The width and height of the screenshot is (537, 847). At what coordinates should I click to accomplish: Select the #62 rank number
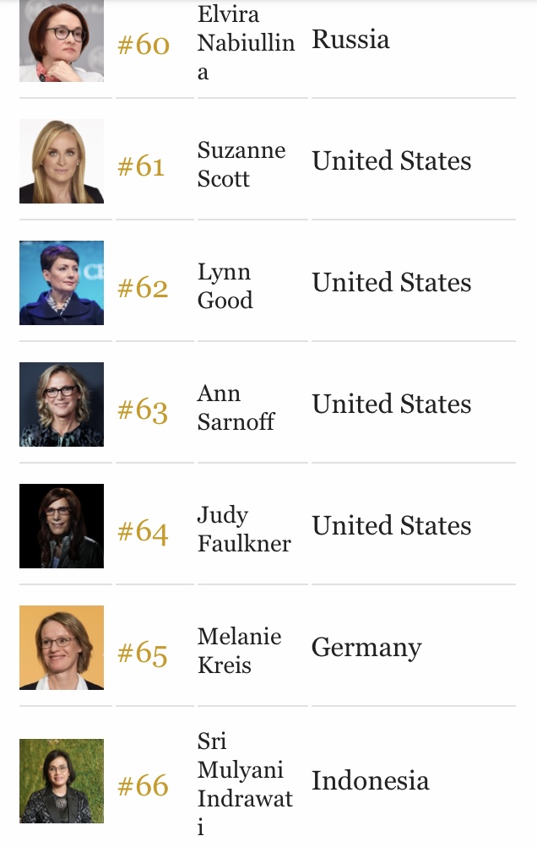tap(144, 288)
